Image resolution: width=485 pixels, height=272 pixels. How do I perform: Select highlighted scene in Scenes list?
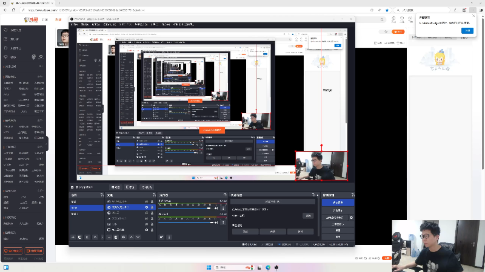click(87, 208)
